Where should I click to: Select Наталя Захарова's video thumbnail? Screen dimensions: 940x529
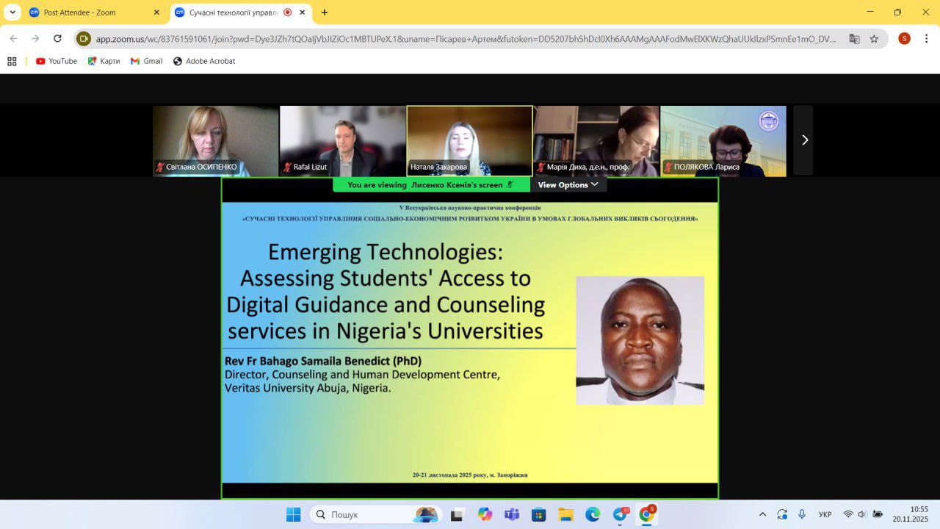469,140
